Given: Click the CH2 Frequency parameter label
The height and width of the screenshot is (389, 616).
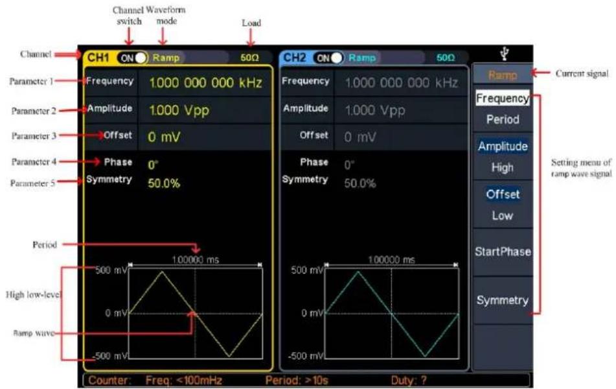Looking at the screenshot, I should [x=305, y=81].
